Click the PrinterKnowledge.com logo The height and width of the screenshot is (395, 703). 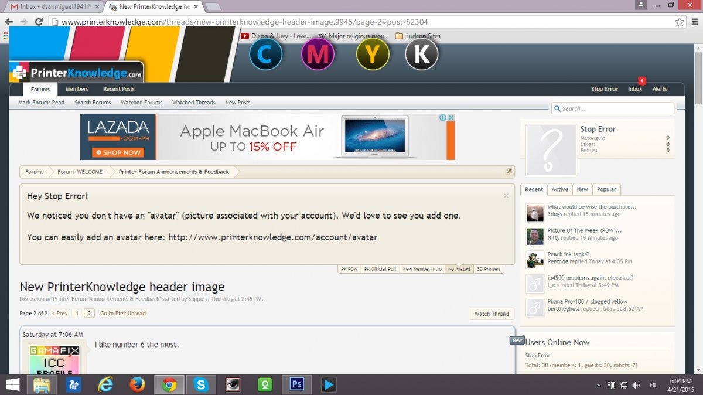coord(77,73)
